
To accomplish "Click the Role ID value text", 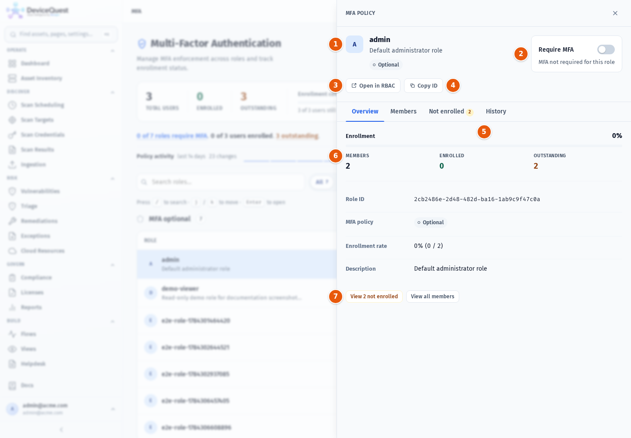I will (477, 199).
